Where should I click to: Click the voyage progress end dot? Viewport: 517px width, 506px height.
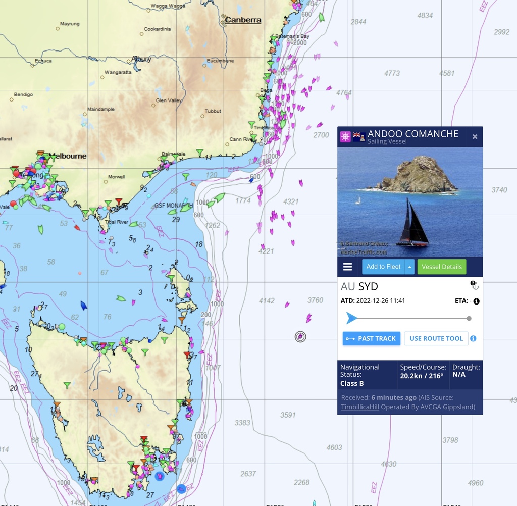(x=469, y=318)
